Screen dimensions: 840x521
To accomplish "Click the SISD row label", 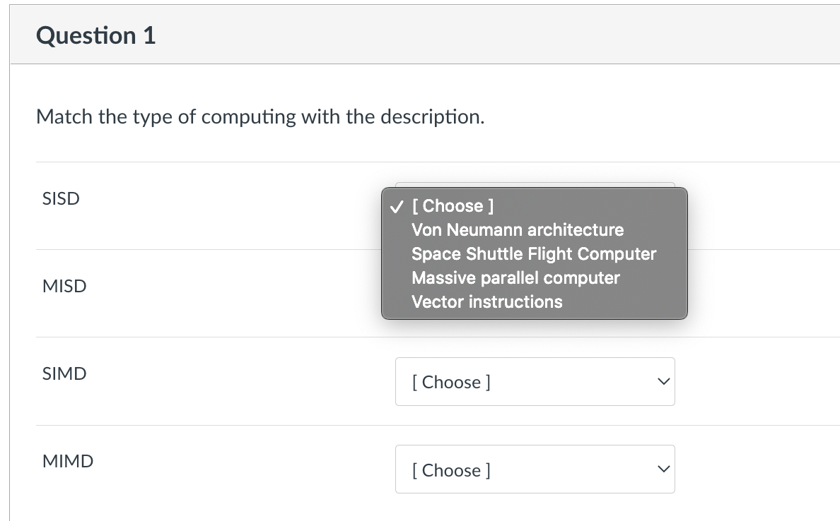I will 60,198.
